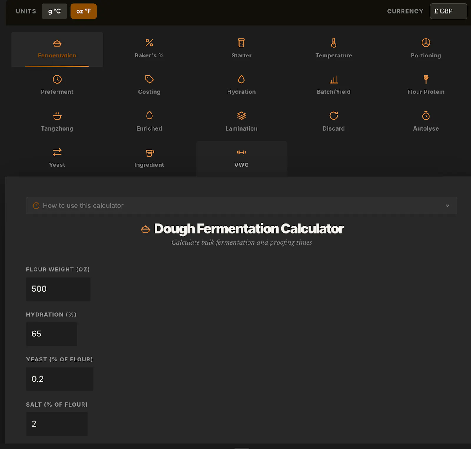Click the HYDRATION (%) label

[51, 314]
